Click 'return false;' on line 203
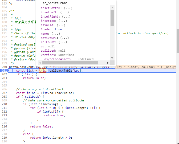This screenshot has width=179, height=144. pyautogui.click(x=34, y=78)
